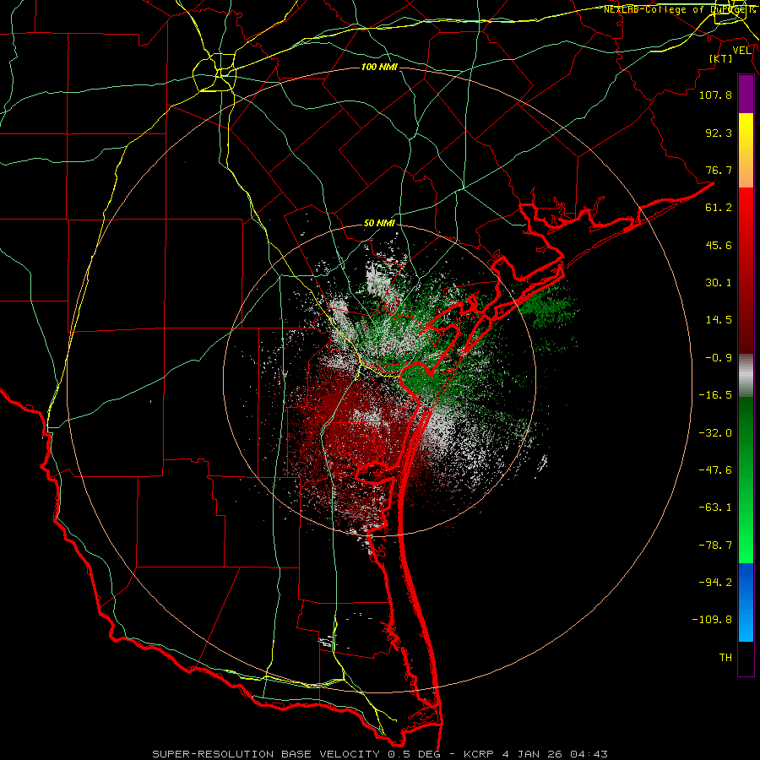This screenshot has height=760, width=760.
Task: Click the red segment of the velocity color bar
Action: [746, 270]
